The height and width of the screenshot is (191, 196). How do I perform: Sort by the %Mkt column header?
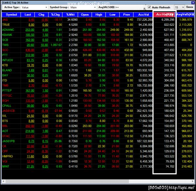70,15
